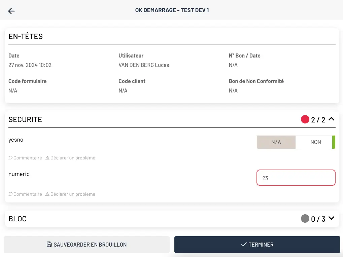
Task: Select N/A for the yesno question
Action: 276,142
